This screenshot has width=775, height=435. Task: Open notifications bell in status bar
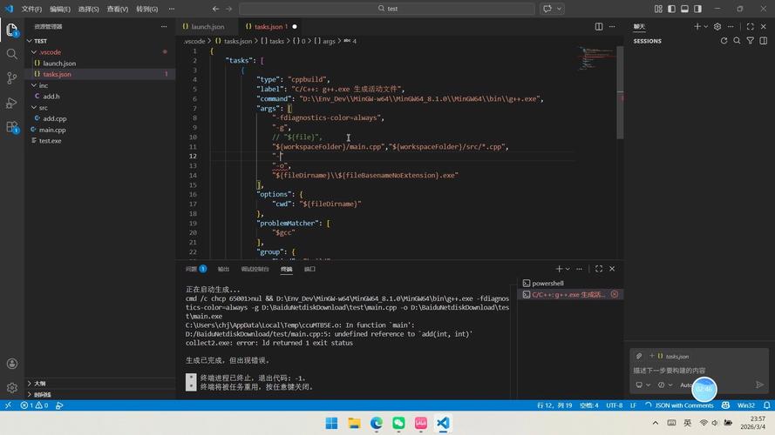766,405
